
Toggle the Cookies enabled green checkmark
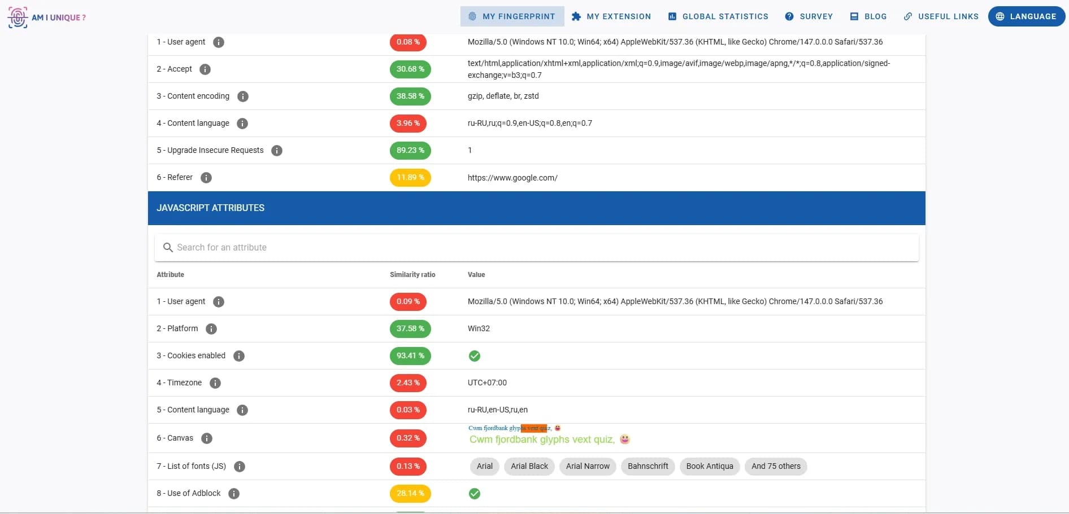point(474,356)
